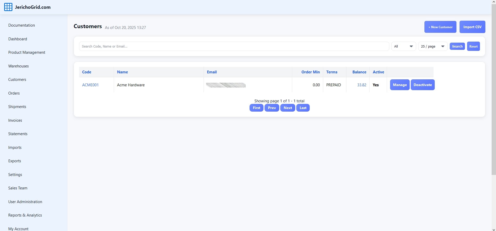Image resolution: width=496 pixels, height=231 pixels.
Task: Reset the customer search filters
Action: 473,47
